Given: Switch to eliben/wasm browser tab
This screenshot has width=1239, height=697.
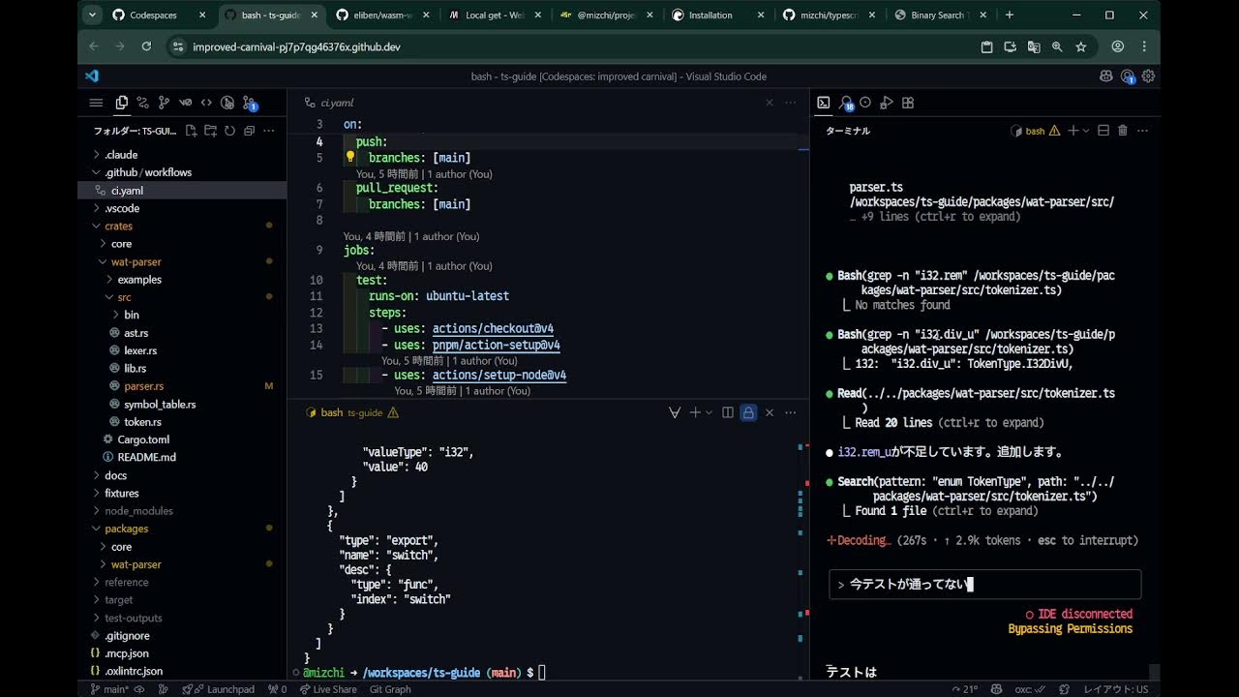Looking at the screenshot, I should (x=382, y=15).
